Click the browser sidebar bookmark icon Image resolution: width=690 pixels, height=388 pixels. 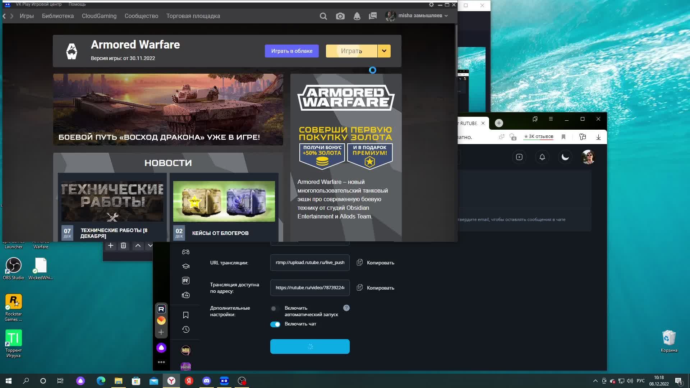[x=186, y=315]
